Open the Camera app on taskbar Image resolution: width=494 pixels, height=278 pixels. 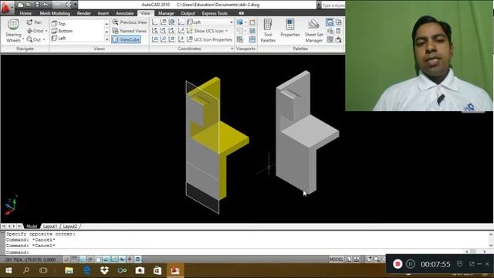140,270
